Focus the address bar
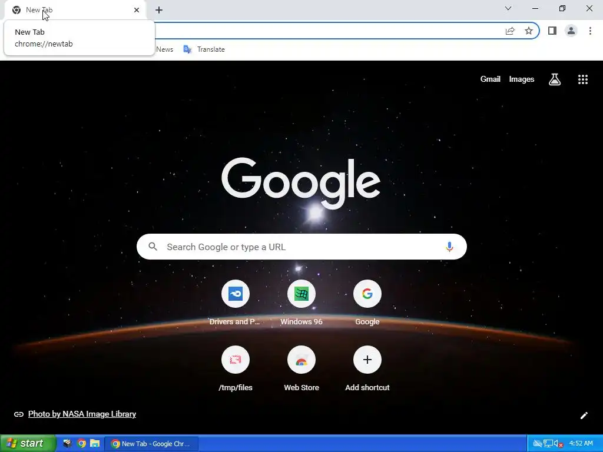603x452 pixels. [x=327, y=31]
